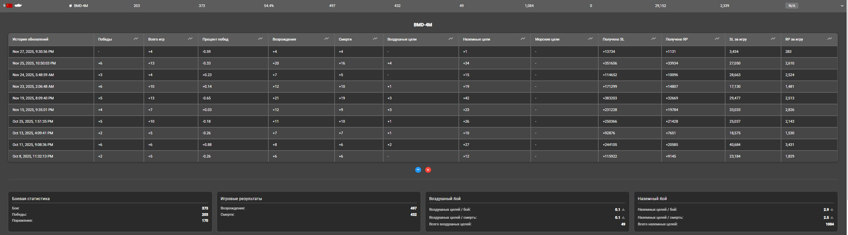The width and height of the screenshot is (848, 235).
Task: Close the history table with the red X
Action: coord(428,170)
